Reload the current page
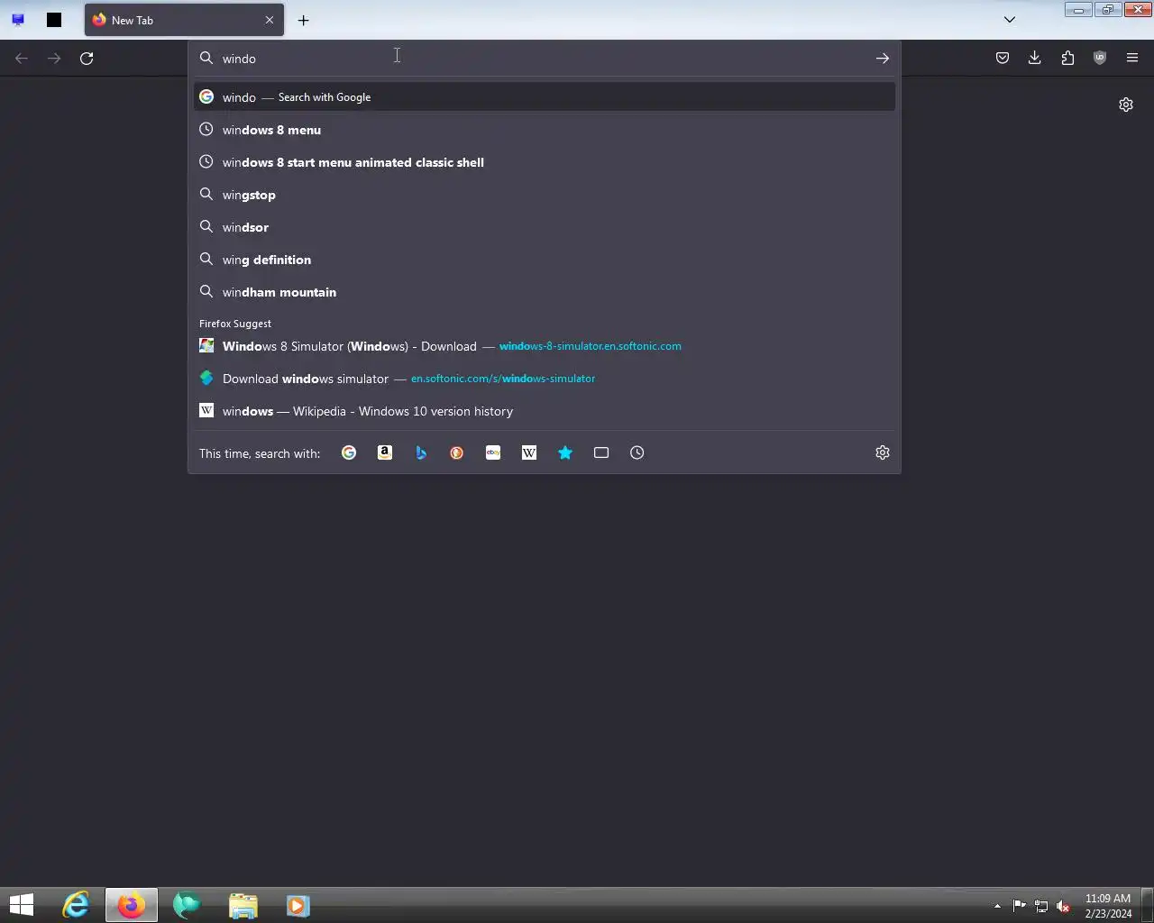 coord(87,59)
